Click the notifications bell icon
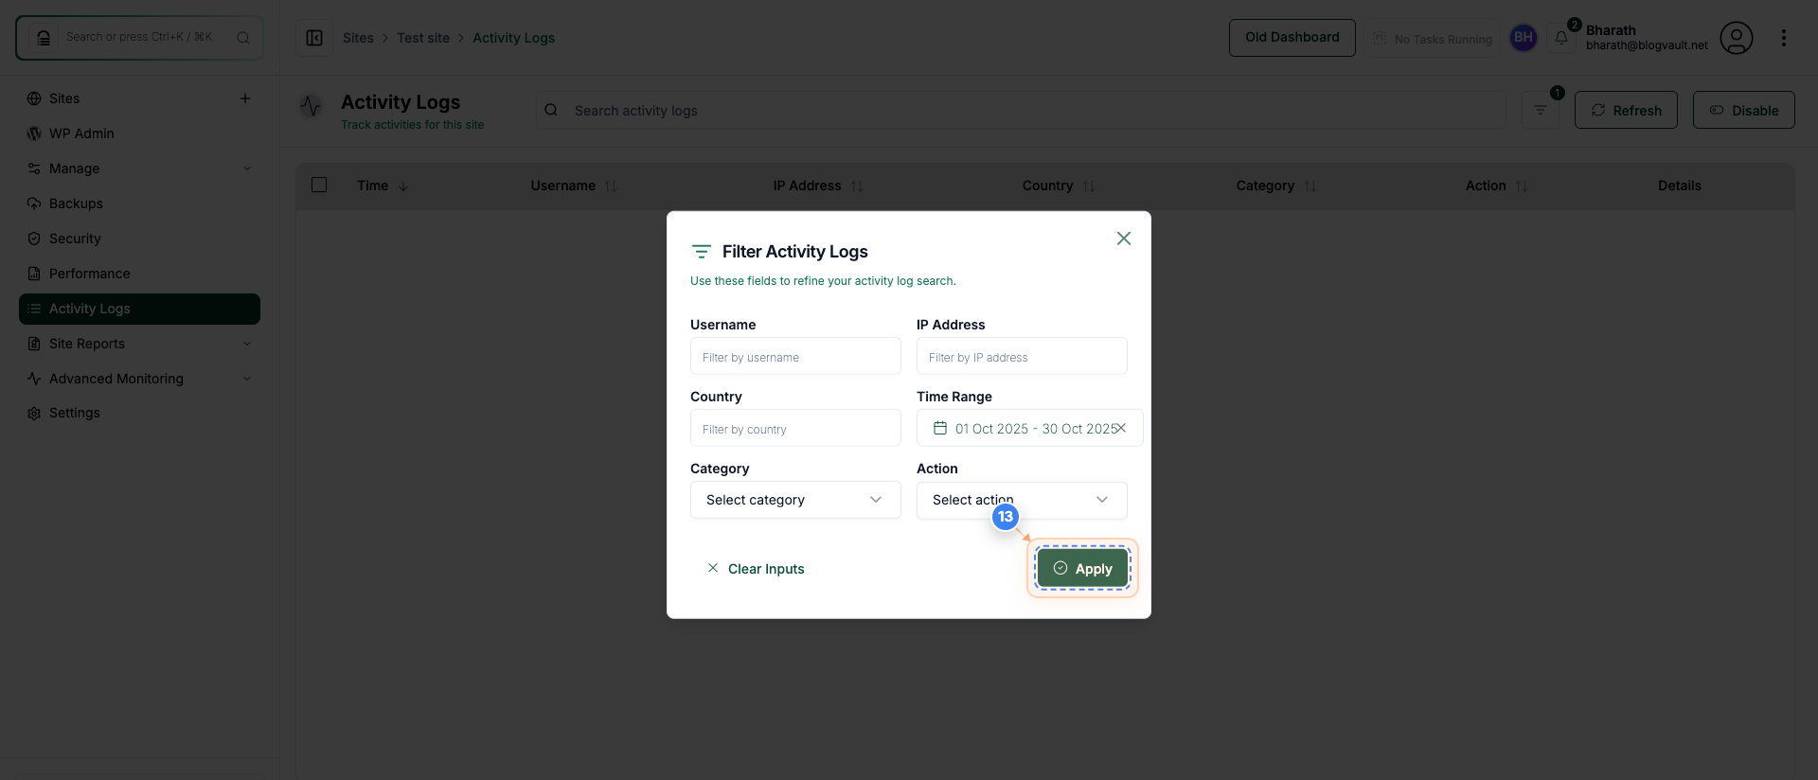Viewport: 1818px width, 780px height. click(x=1561, y=38)
